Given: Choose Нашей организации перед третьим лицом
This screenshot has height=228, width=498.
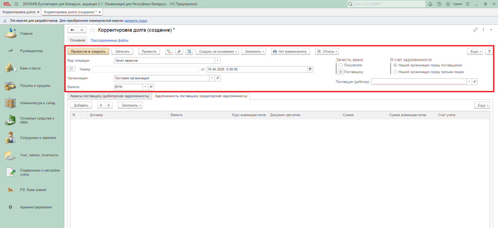Looking at the screenshot, I should [395, 71].
